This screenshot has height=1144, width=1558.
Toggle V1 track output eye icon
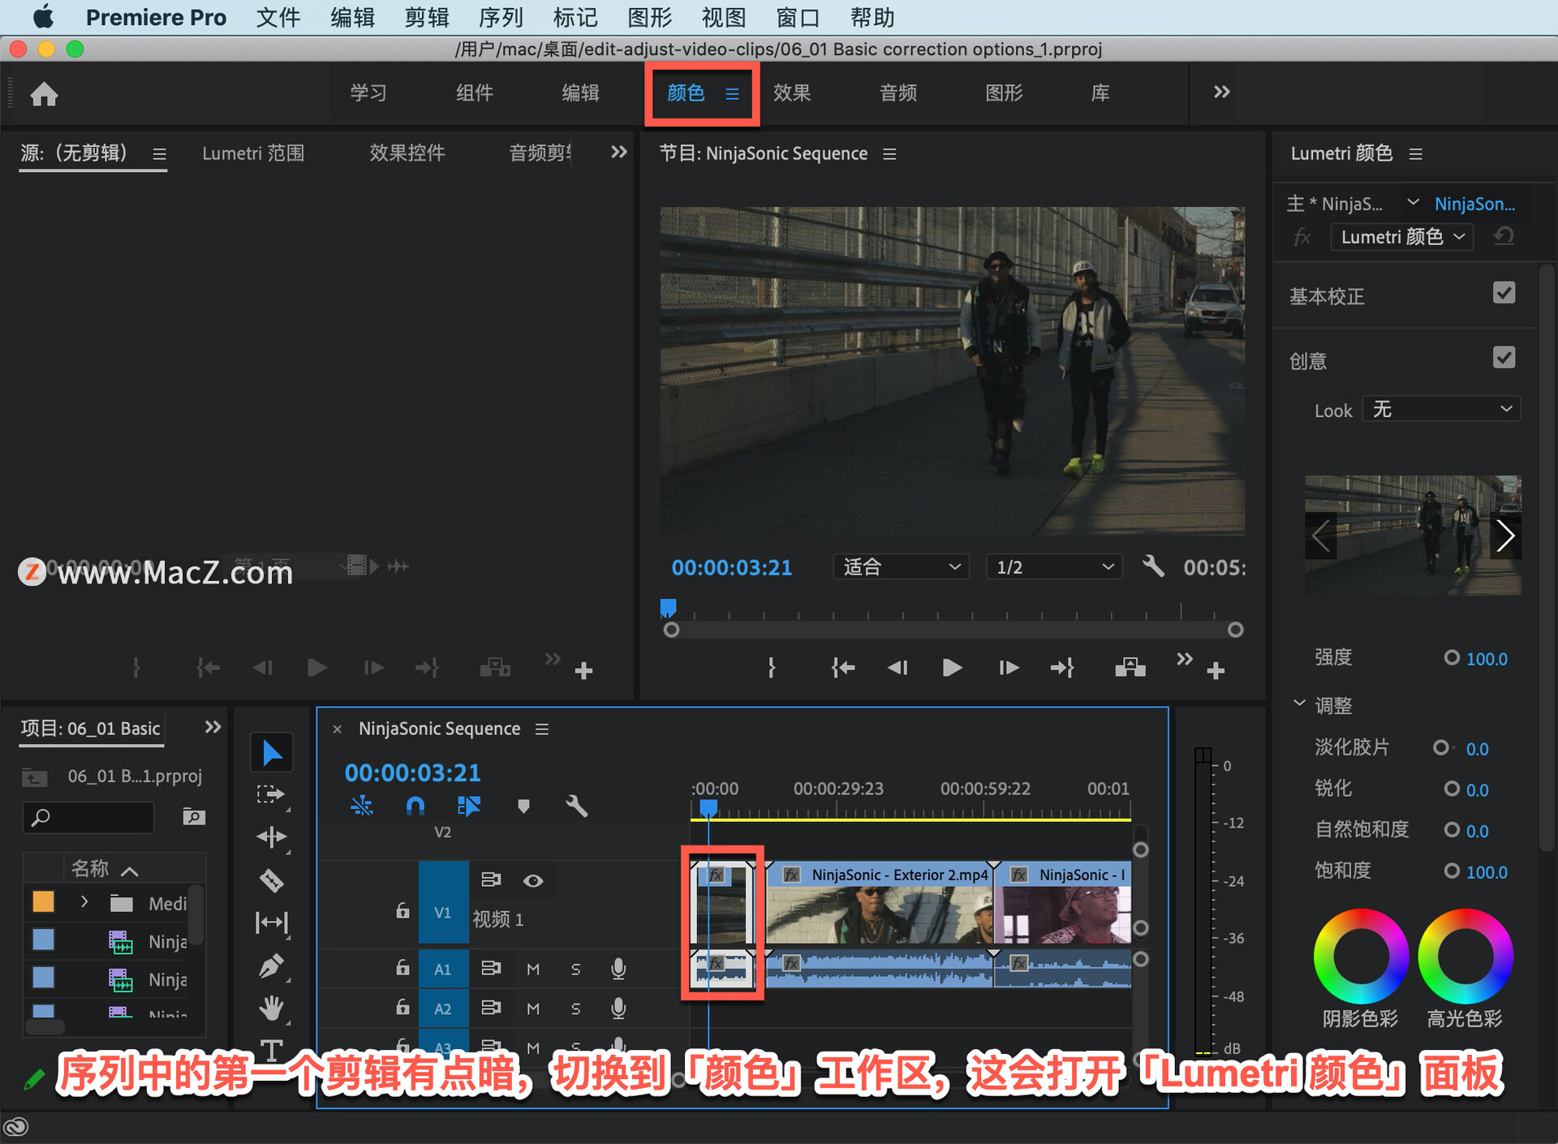point(533,880)
